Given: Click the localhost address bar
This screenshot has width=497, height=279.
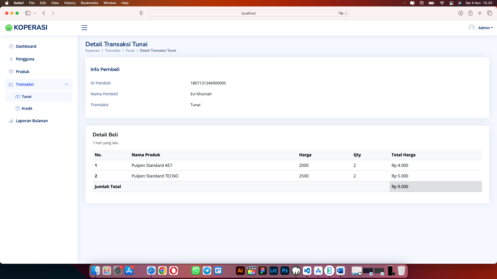Looking at the screenshot, I should pyautogui.click(x=248, y=13).
